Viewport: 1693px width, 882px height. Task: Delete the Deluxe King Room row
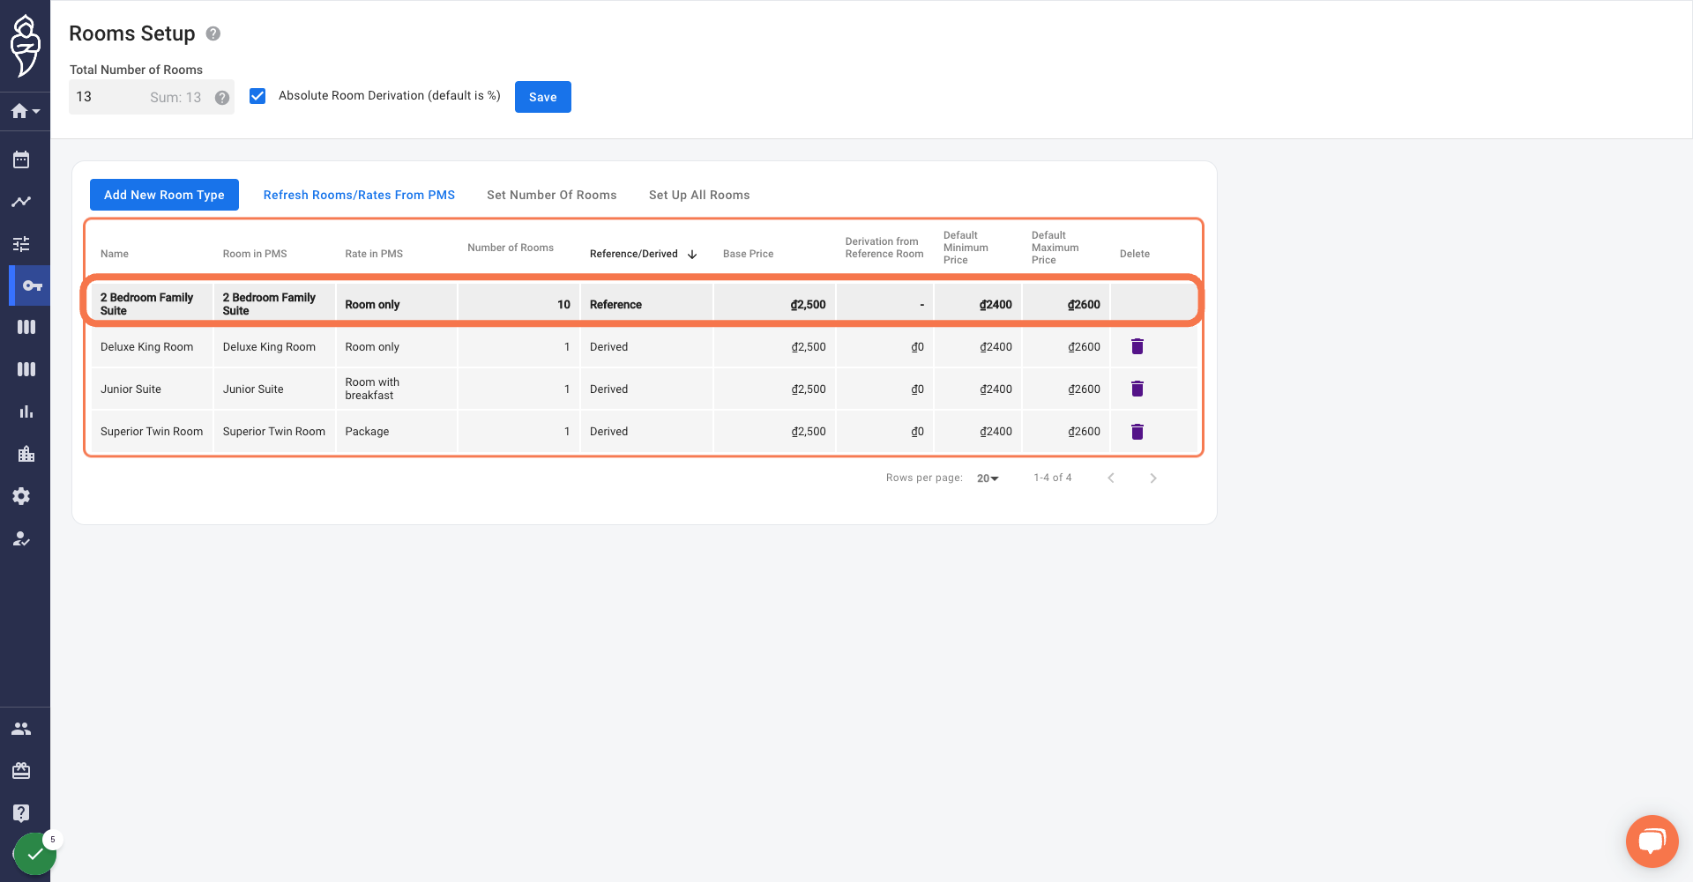(1137, 346)
